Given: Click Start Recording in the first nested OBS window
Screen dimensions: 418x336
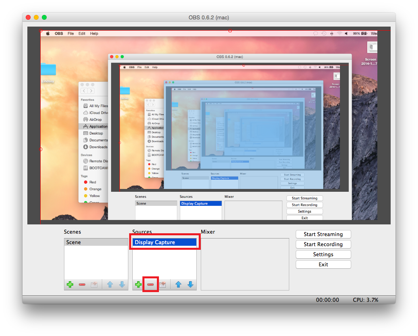Looking at the screenshot, I should [x=305, y=205].
